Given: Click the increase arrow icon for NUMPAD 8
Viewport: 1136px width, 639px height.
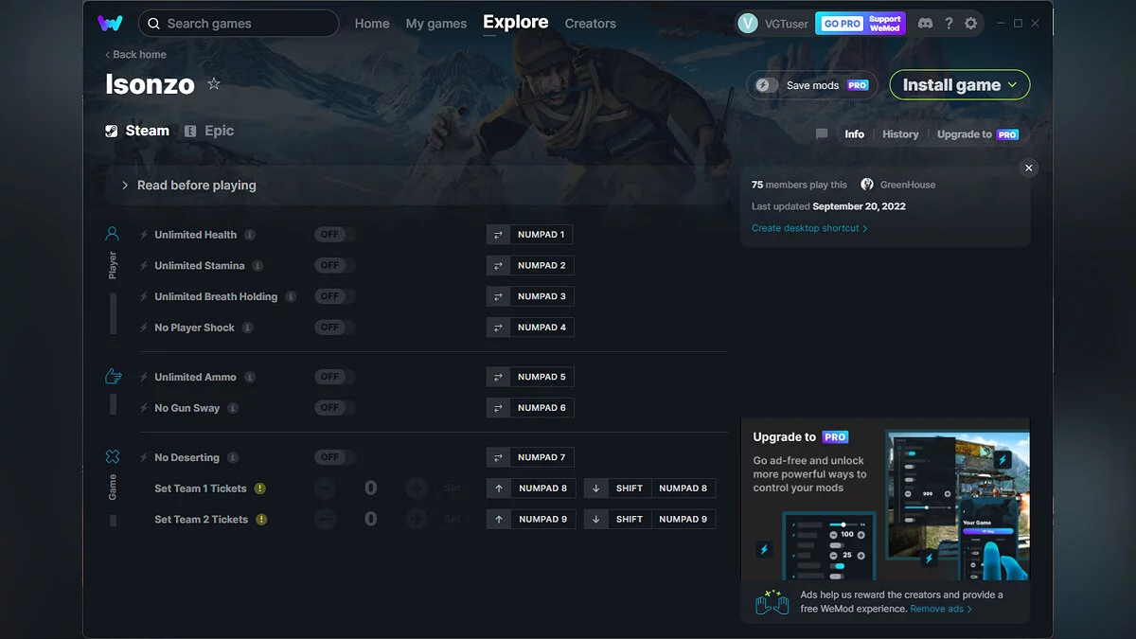Looking at the screenshot, I should pos(499,488).
